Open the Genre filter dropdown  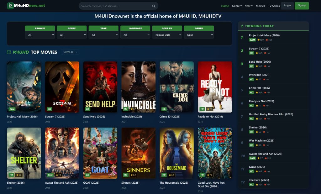click(71, 34)
